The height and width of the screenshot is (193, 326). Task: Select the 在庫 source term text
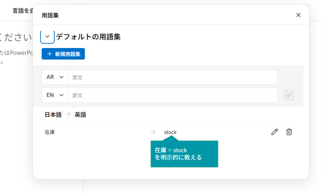pyautogui.click(x=50, y=132)
